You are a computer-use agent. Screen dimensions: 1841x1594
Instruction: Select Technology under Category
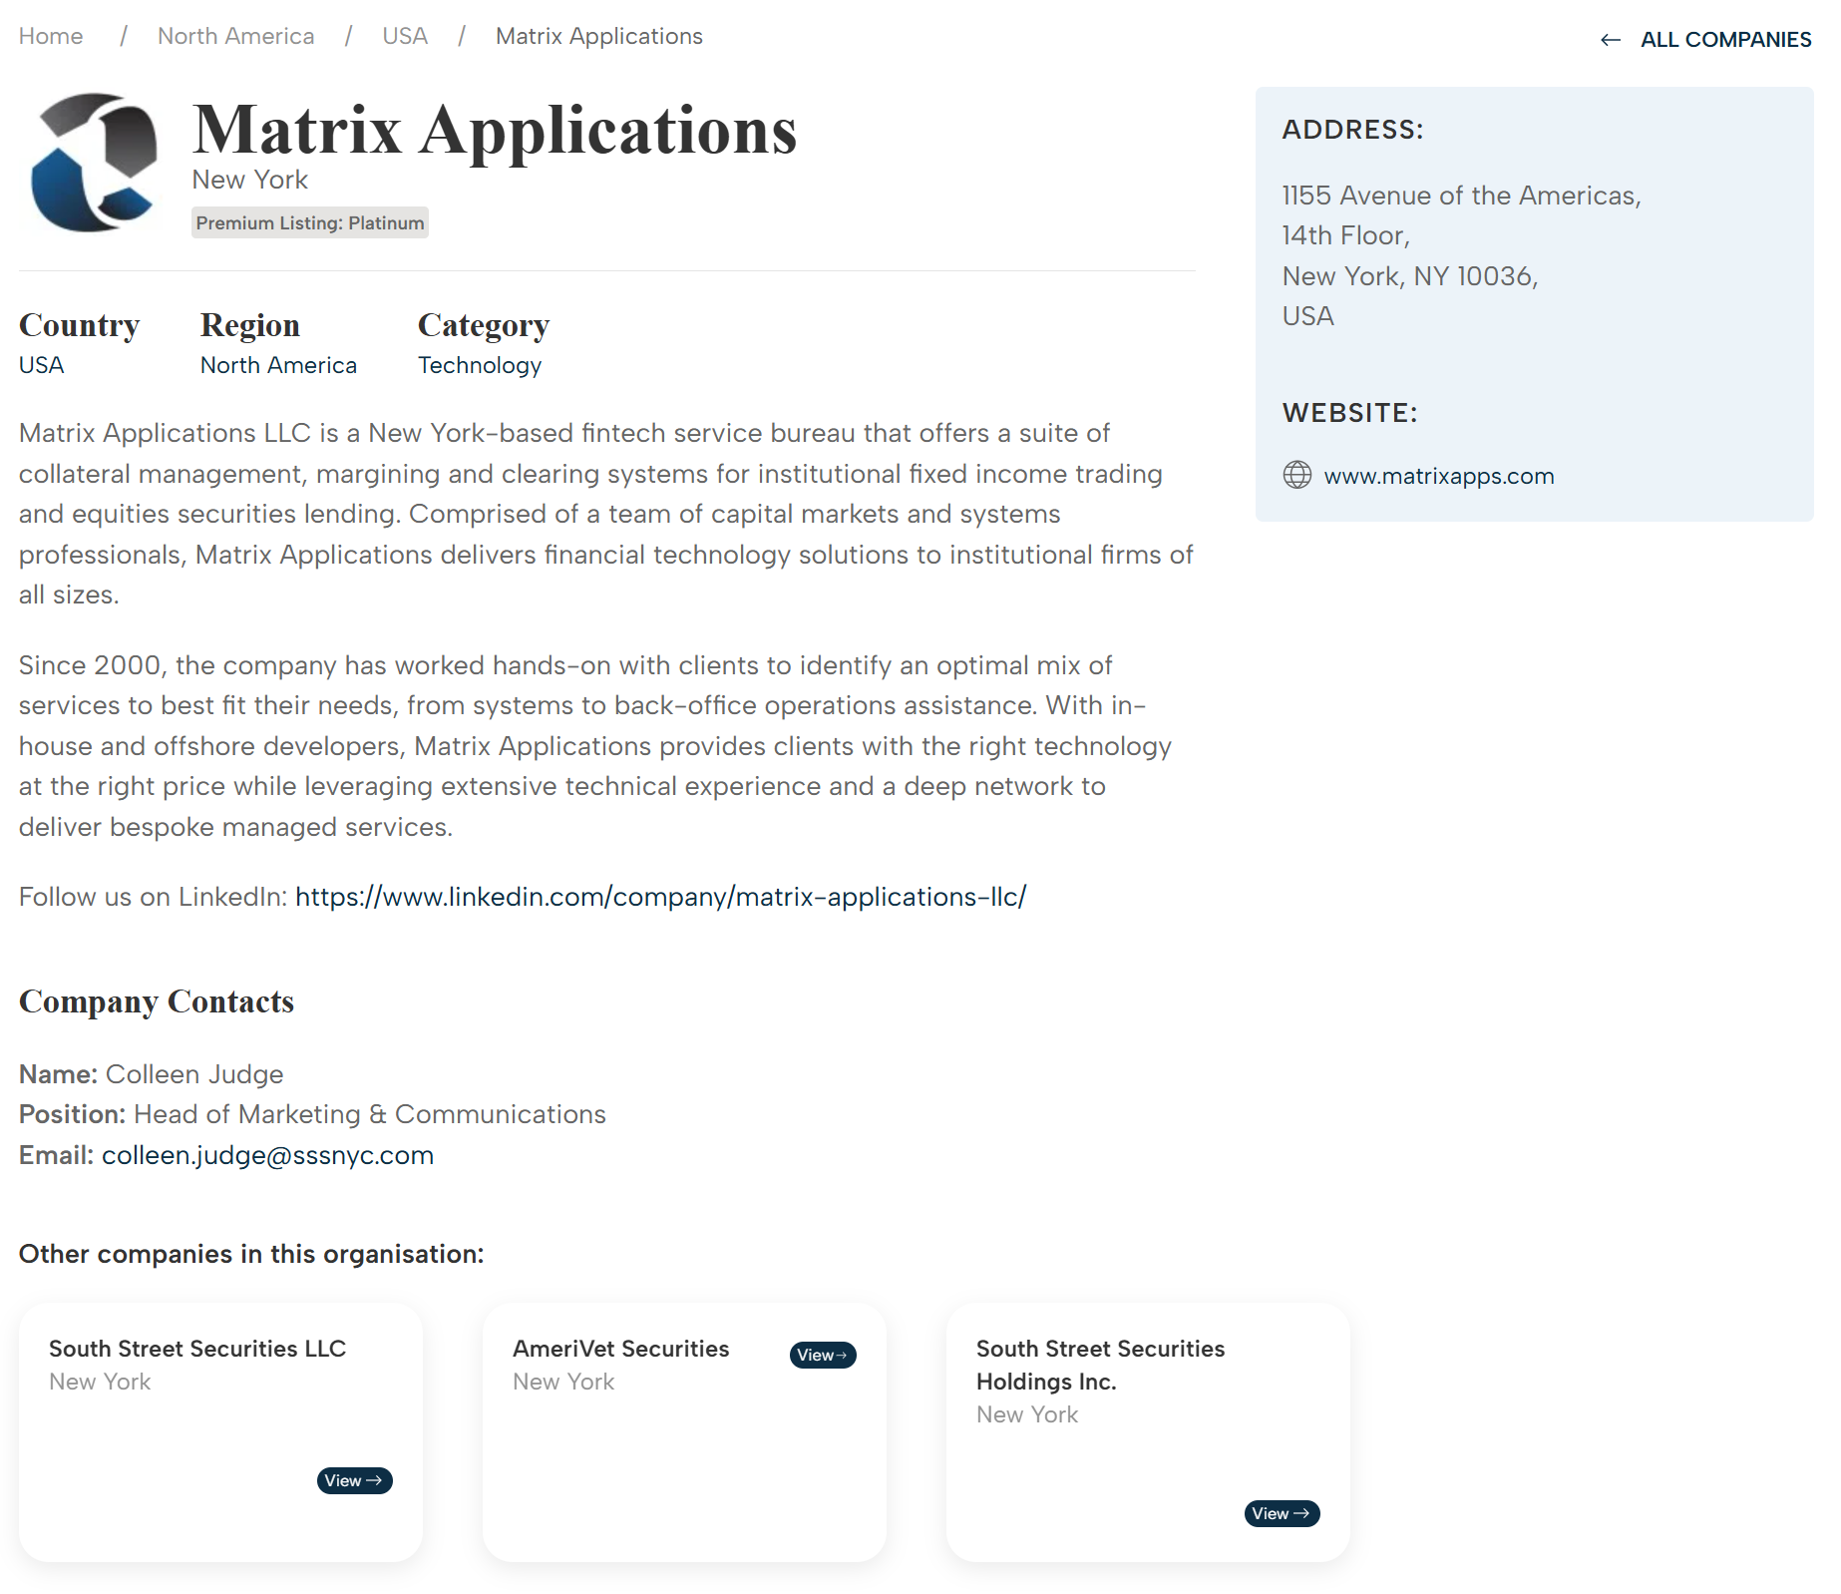pyautogui.click(x=479, y=365)
